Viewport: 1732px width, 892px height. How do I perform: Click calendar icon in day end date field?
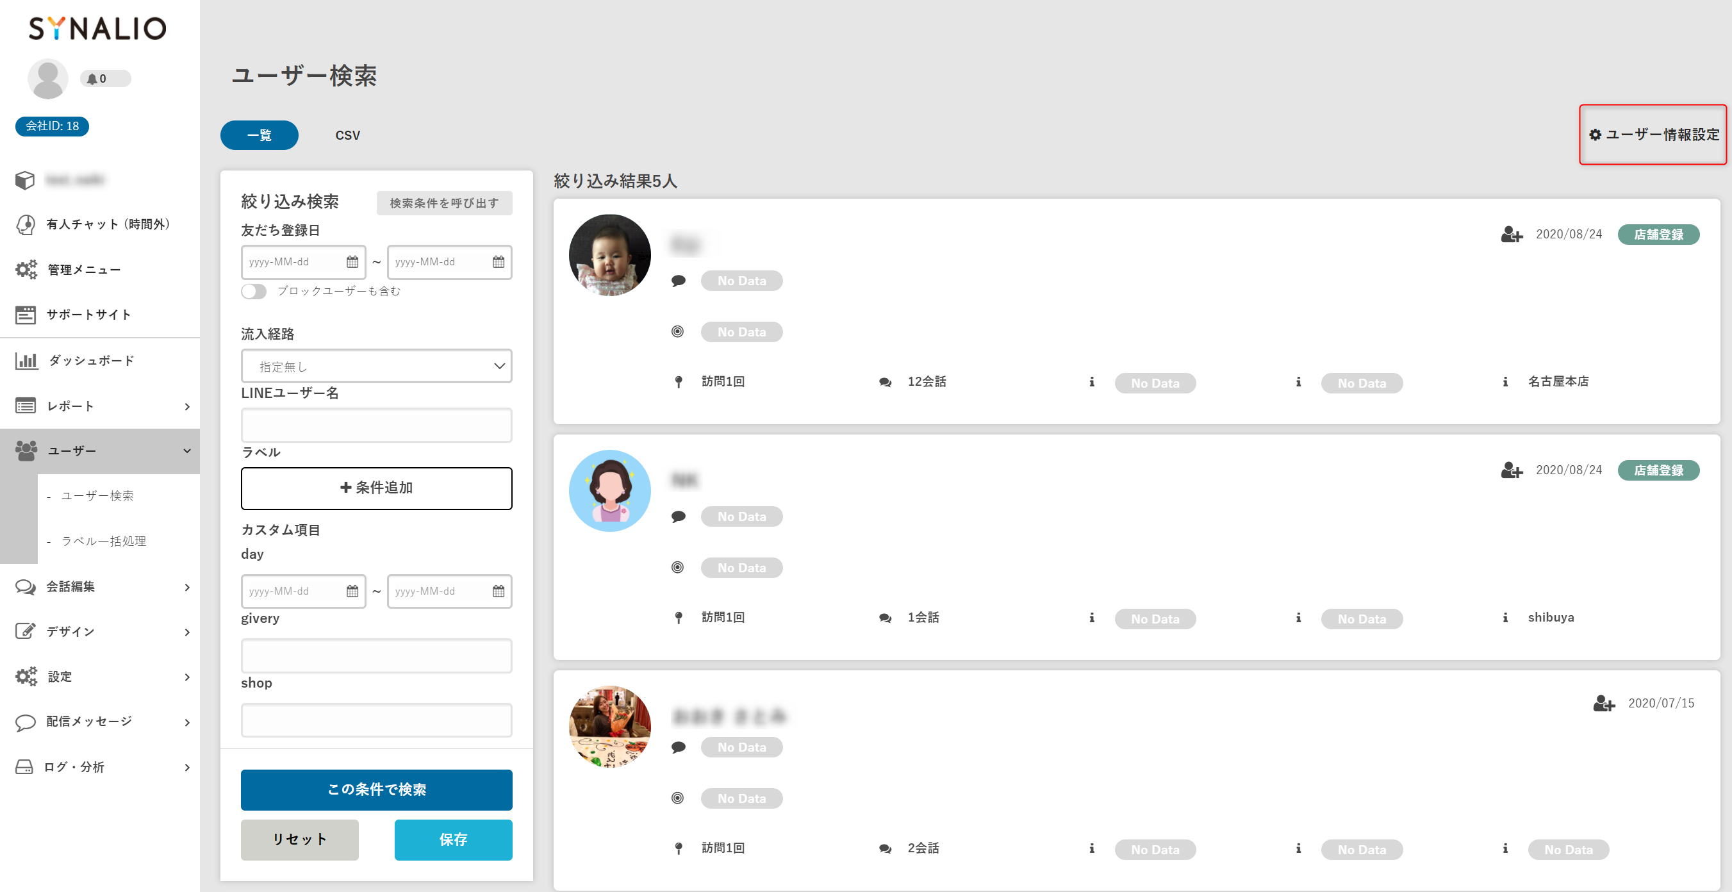coord(499,591)
